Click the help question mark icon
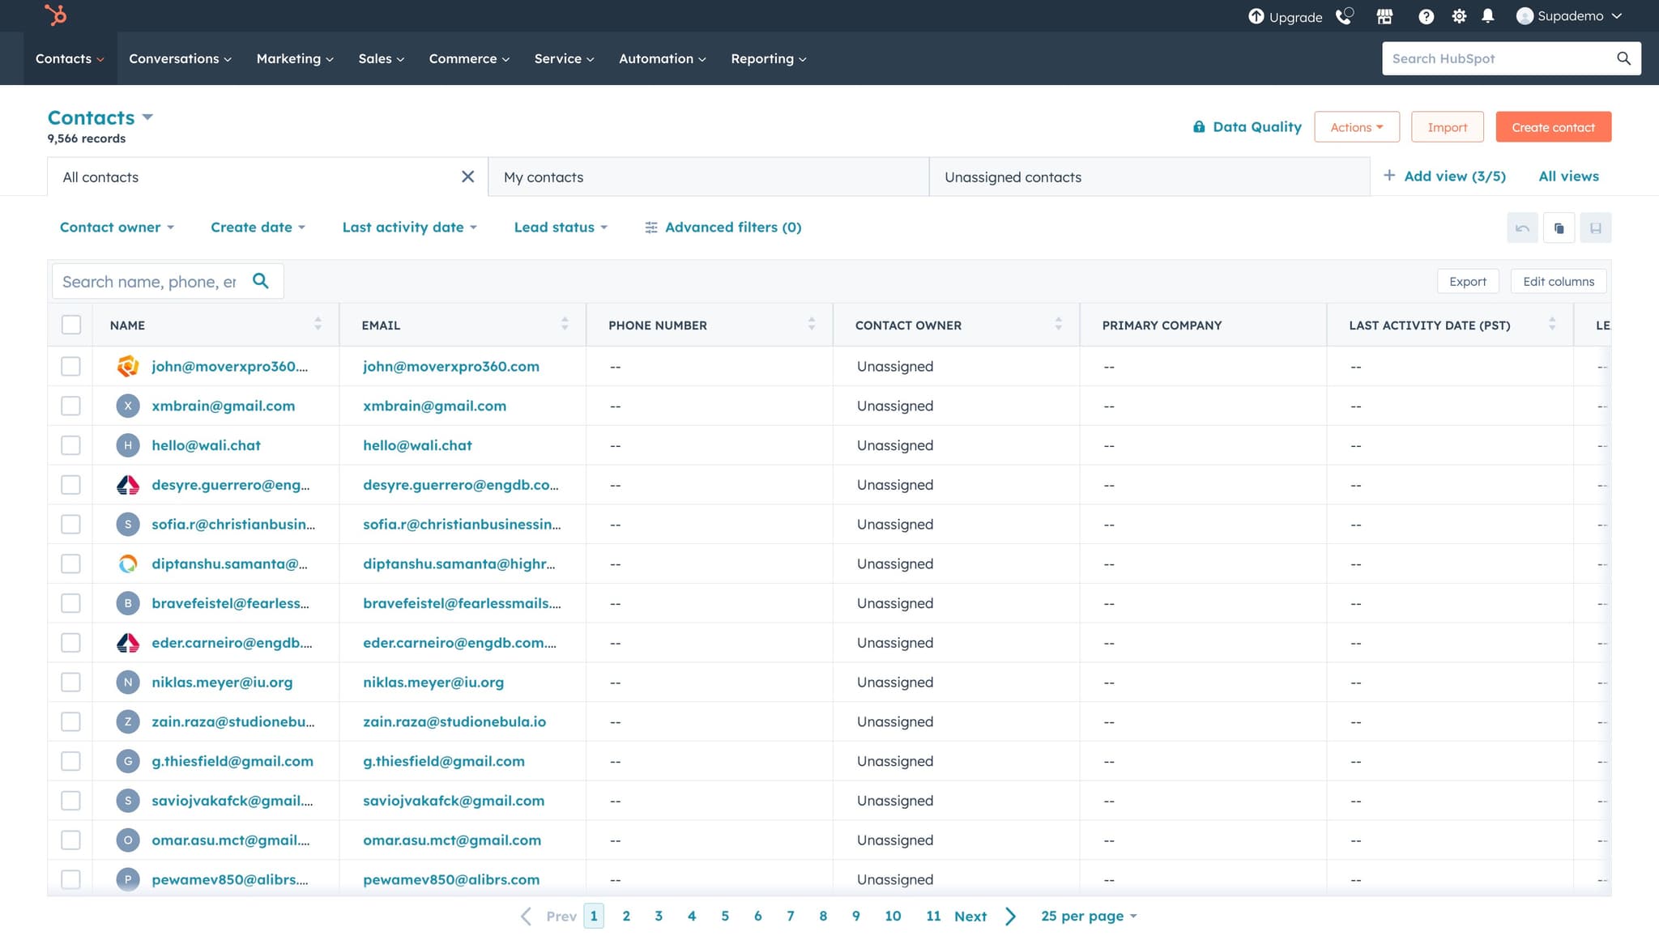 (x=1426, y=16)
